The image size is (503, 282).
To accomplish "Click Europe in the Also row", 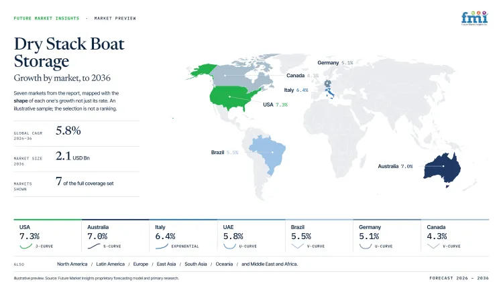I will pyautogui.click(x=141, y=264).
